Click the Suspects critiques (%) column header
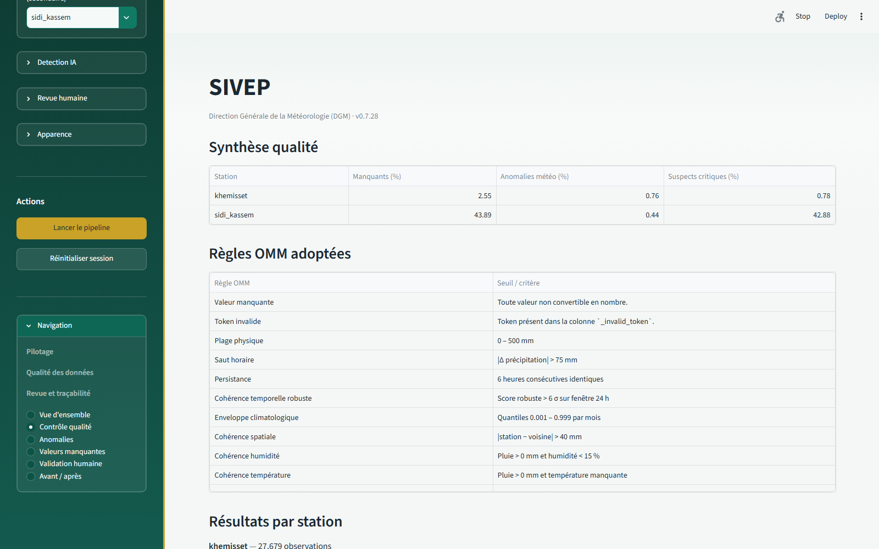The height and width of the screenshot is (549, 879). [x=749, y=176]
